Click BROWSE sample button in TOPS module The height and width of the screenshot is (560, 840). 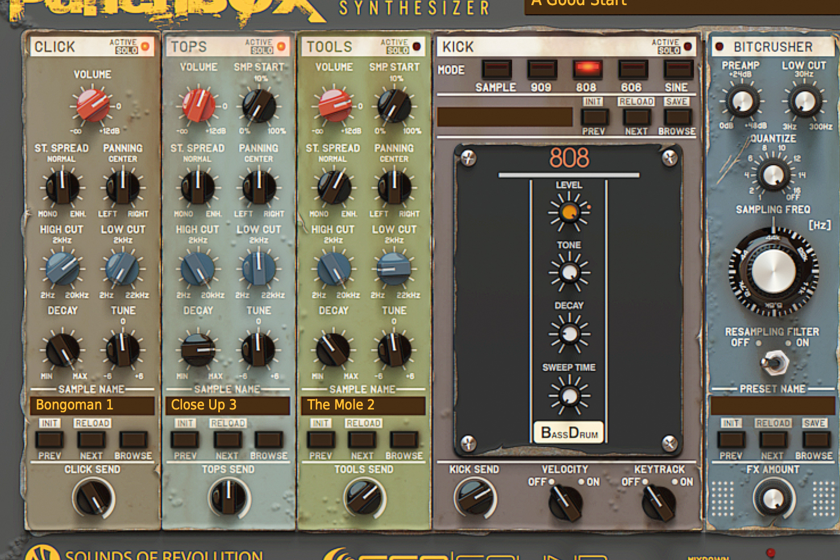pyautogui.click(x=269, y=439)
